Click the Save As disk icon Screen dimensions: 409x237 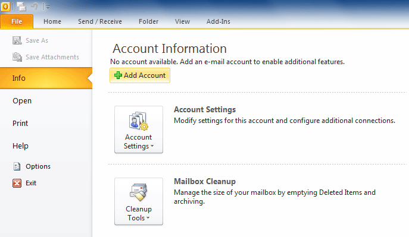pos(17,40)
